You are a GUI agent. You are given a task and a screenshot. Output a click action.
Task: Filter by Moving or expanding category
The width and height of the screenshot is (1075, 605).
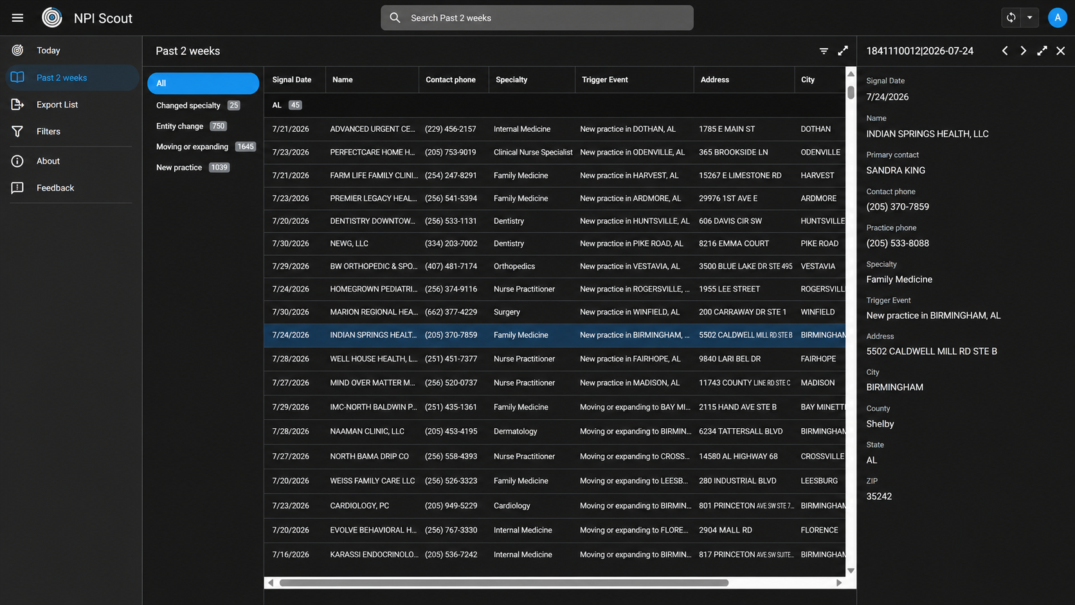tap(203, 147)
